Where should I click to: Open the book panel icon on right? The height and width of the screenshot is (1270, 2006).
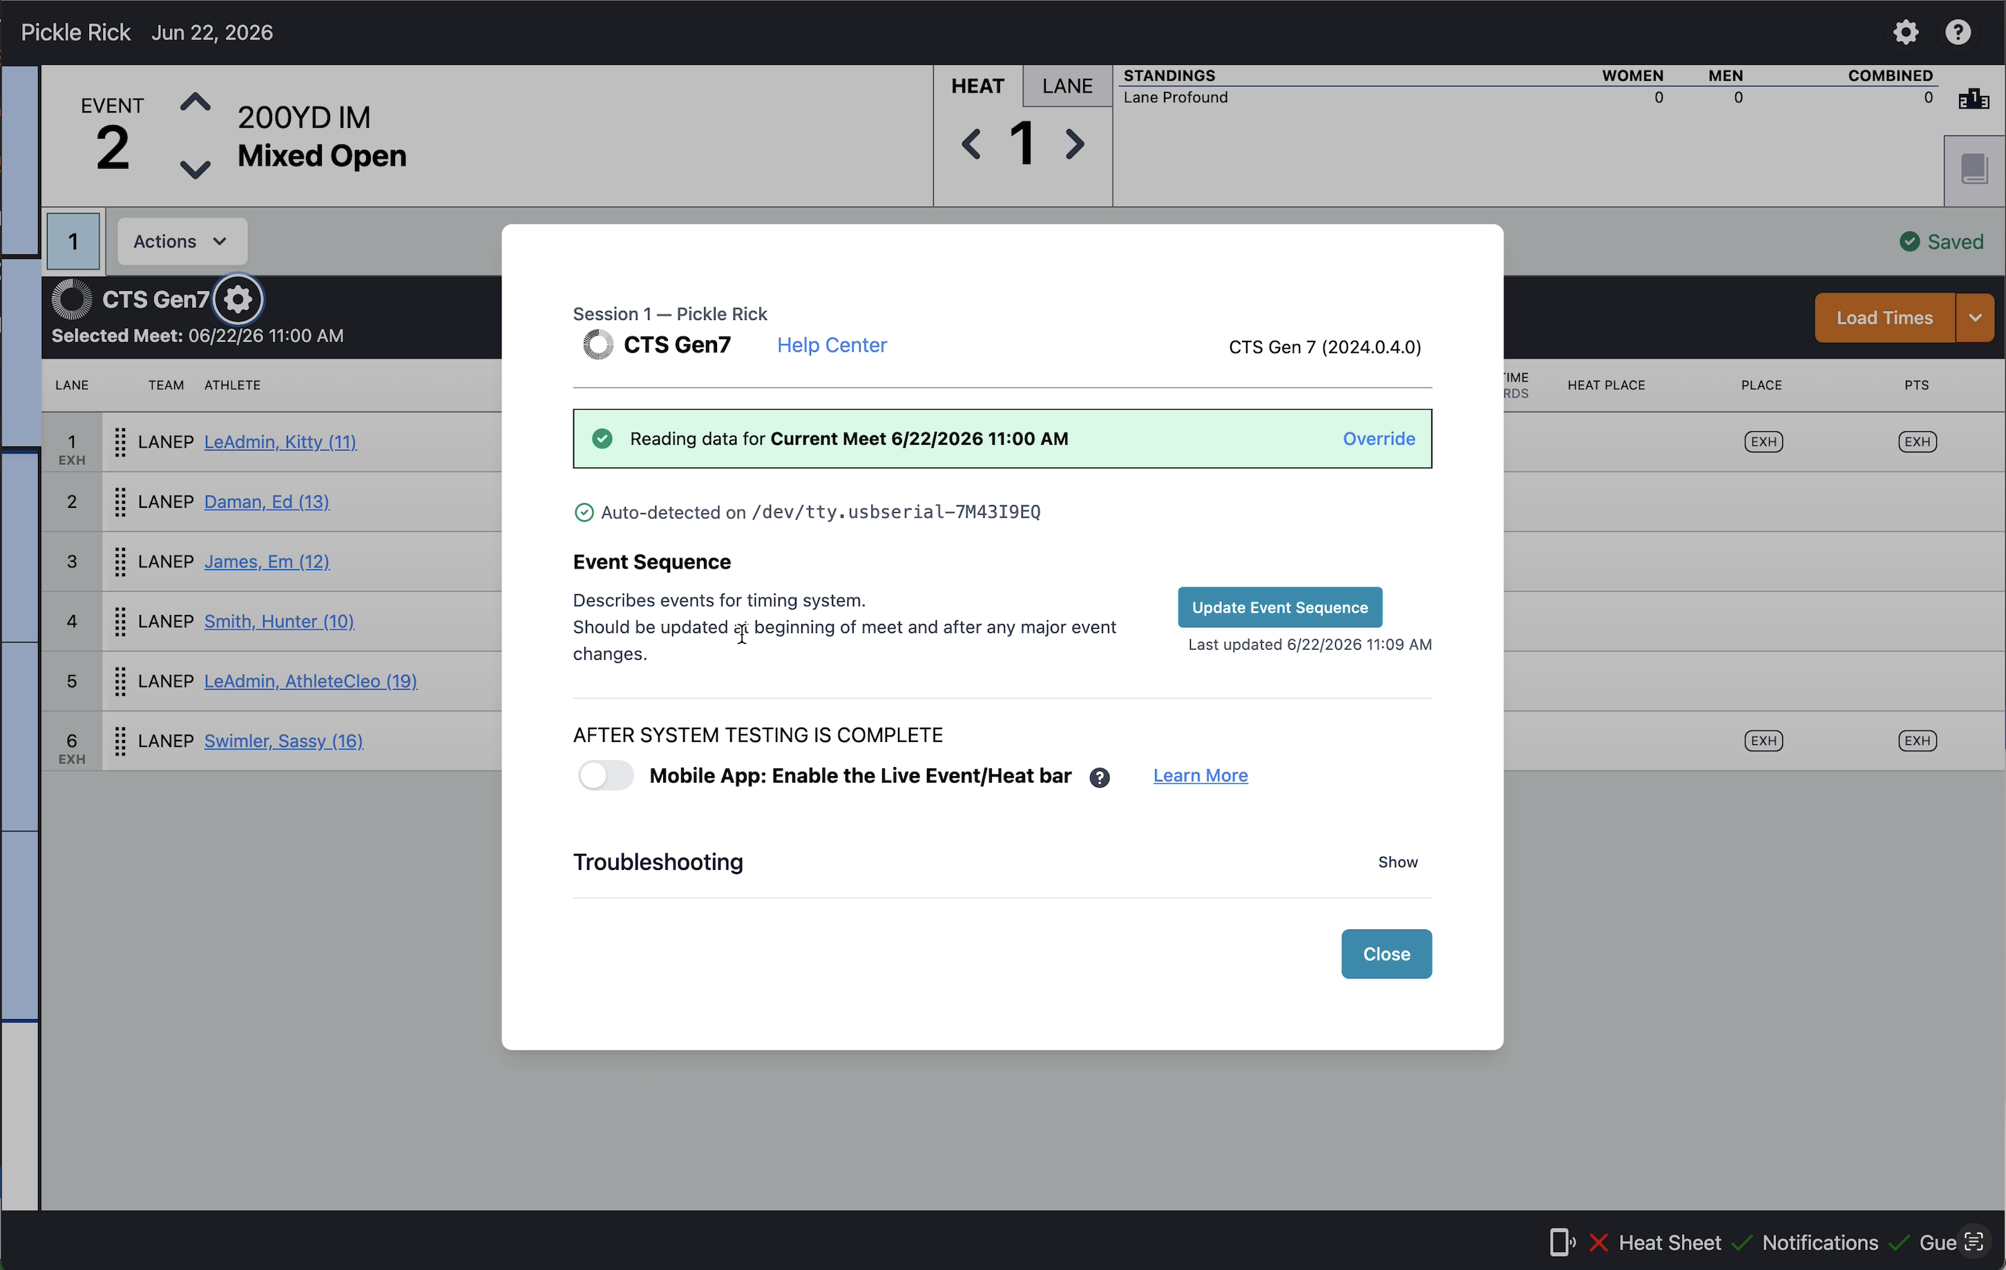click(1974, 169)
